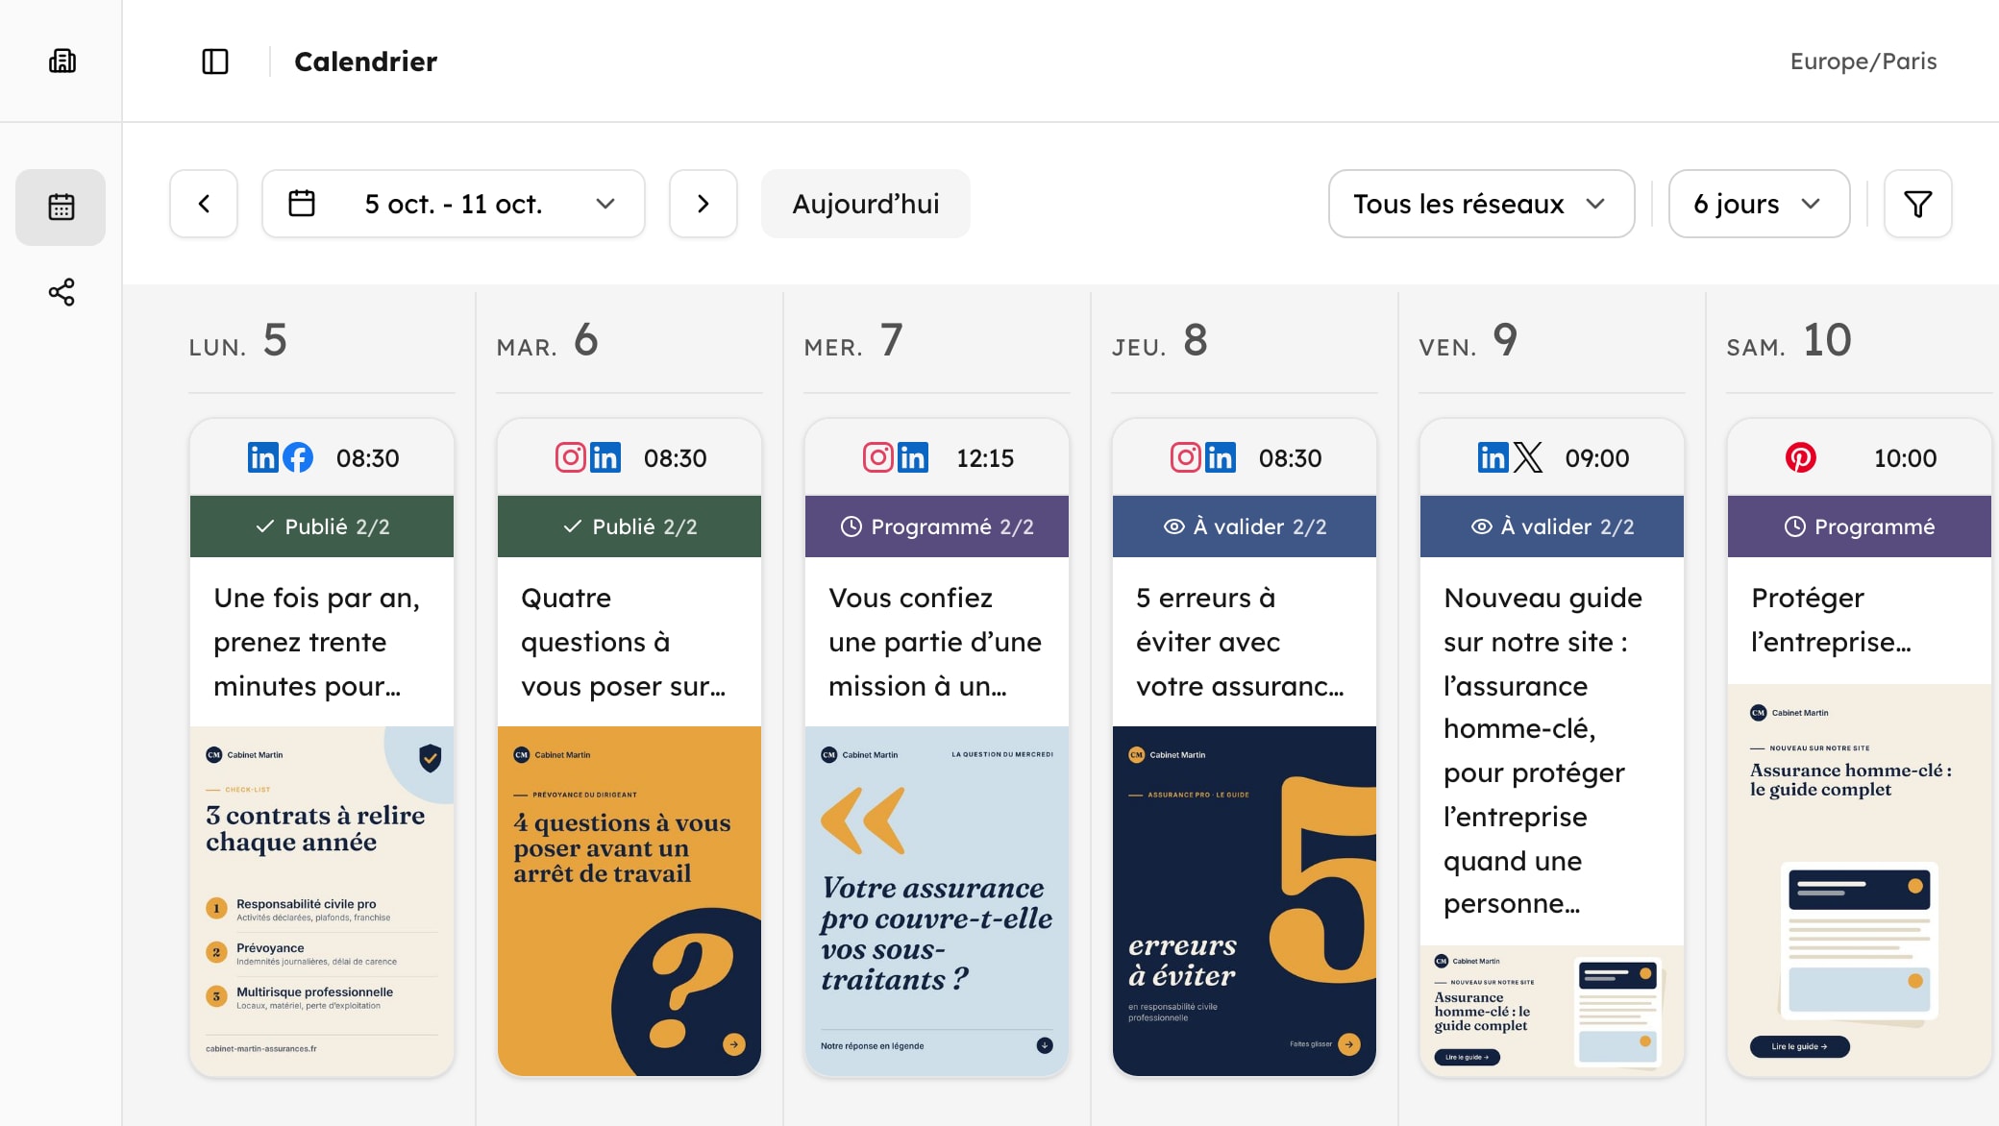Click the Instagram icon on Tuesday's post
The image size is (1999, 1126).
571,457
